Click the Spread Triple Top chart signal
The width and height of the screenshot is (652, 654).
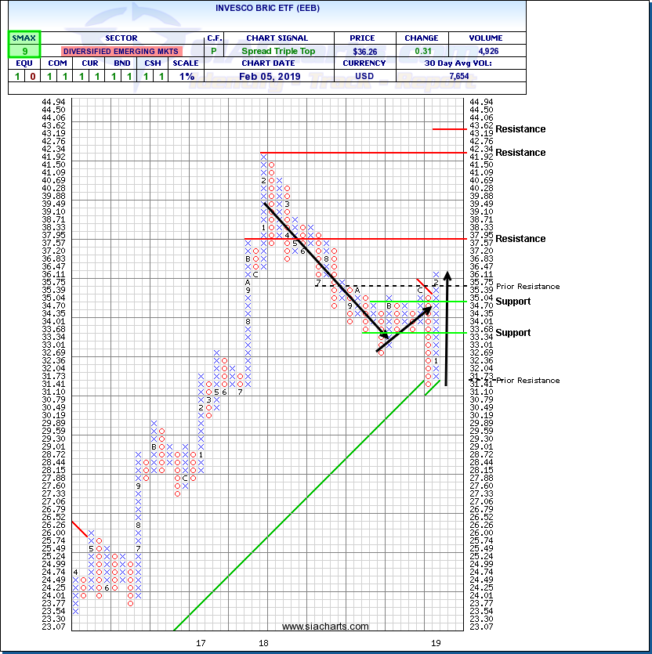tap(278, 51)
